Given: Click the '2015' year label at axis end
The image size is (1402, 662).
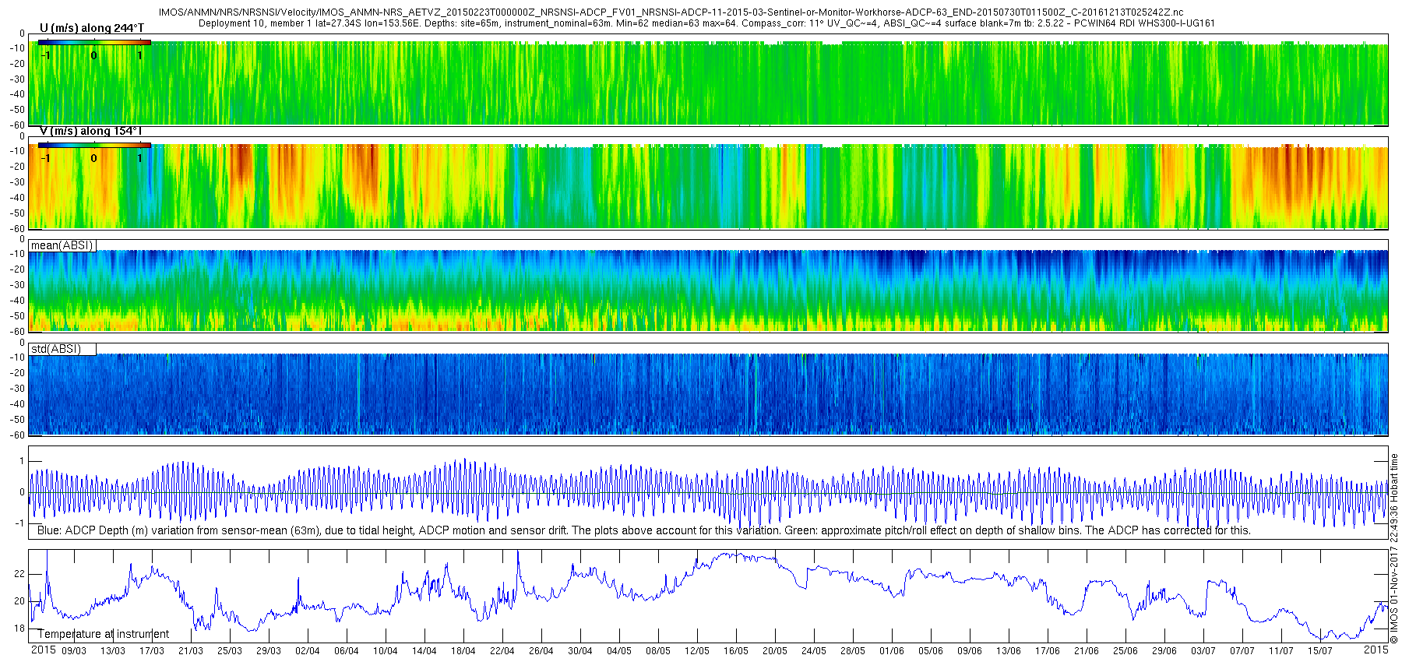Looking at the screenshot, I should click(x=1376, y=650).
